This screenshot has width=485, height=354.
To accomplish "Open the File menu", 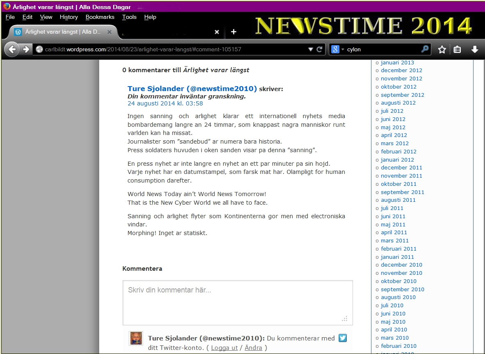I will pos(10,17).
